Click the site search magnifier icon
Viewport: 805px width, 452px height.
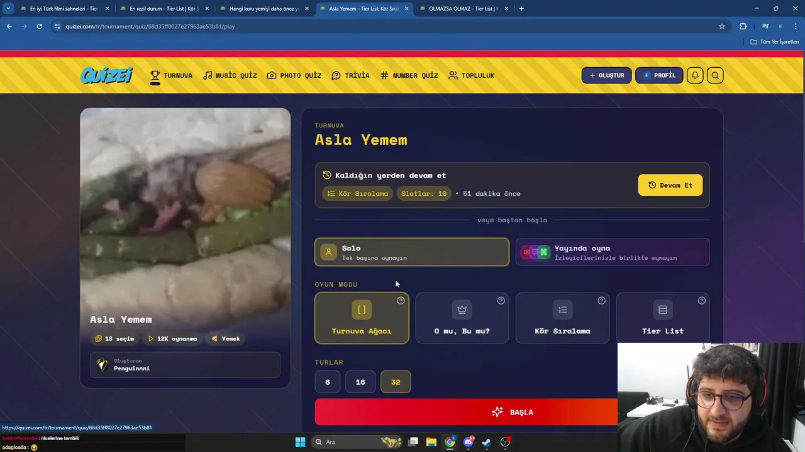(715, 75)
